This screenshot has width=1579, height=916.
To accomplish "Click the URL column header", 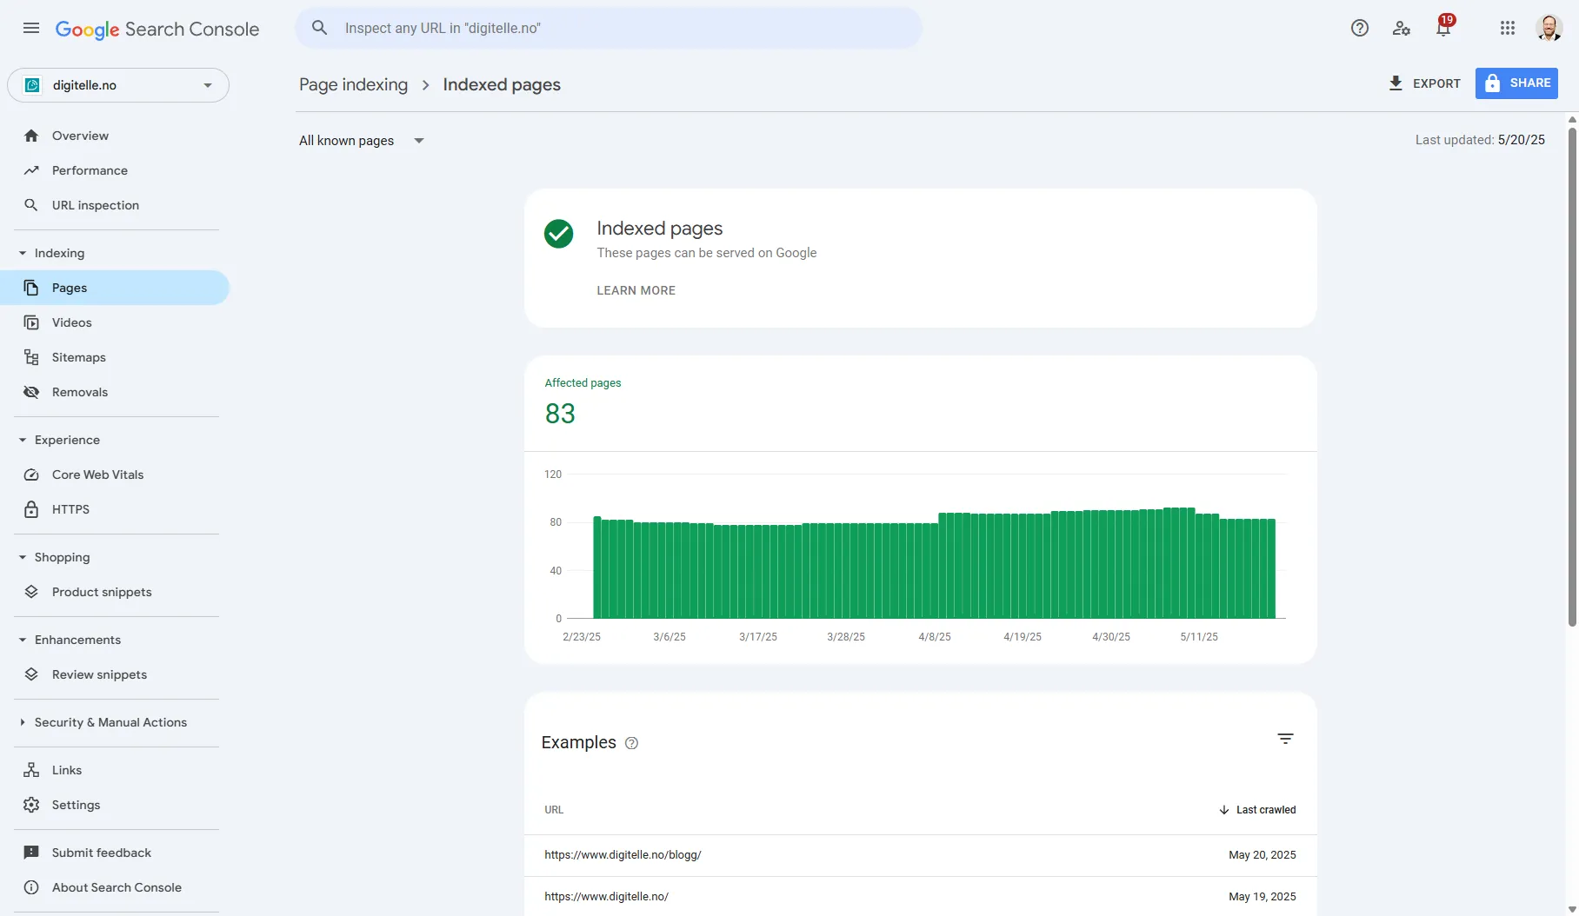I will coord(554,810).
